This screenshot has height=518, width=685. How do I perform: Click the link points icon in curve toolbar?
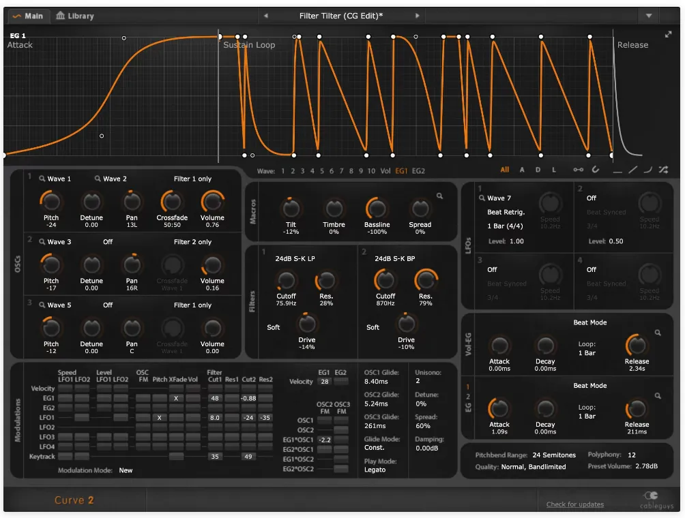pos(578,170)
